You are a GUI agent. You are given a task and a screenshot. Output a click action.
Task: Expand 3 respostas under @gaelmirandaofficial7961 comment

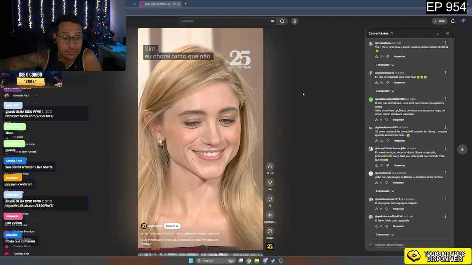(385, 234)
